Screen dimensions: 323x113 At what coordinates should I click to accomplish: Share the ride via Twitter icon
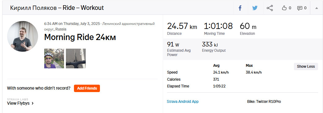pos(255,8)
